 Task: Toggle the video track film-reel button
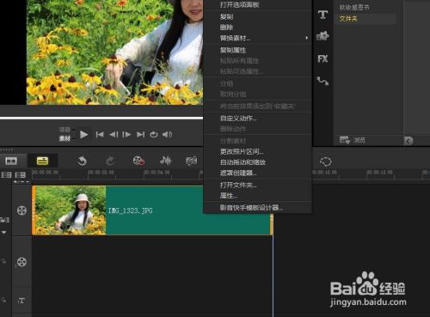21,210
